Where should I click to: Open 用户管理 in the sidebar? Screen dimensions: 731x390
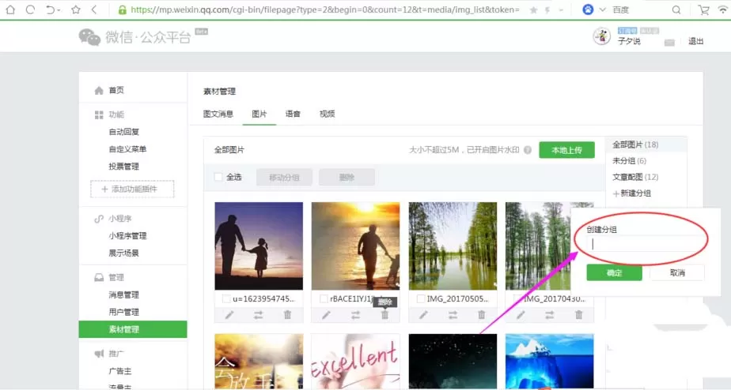pos(123,312)
